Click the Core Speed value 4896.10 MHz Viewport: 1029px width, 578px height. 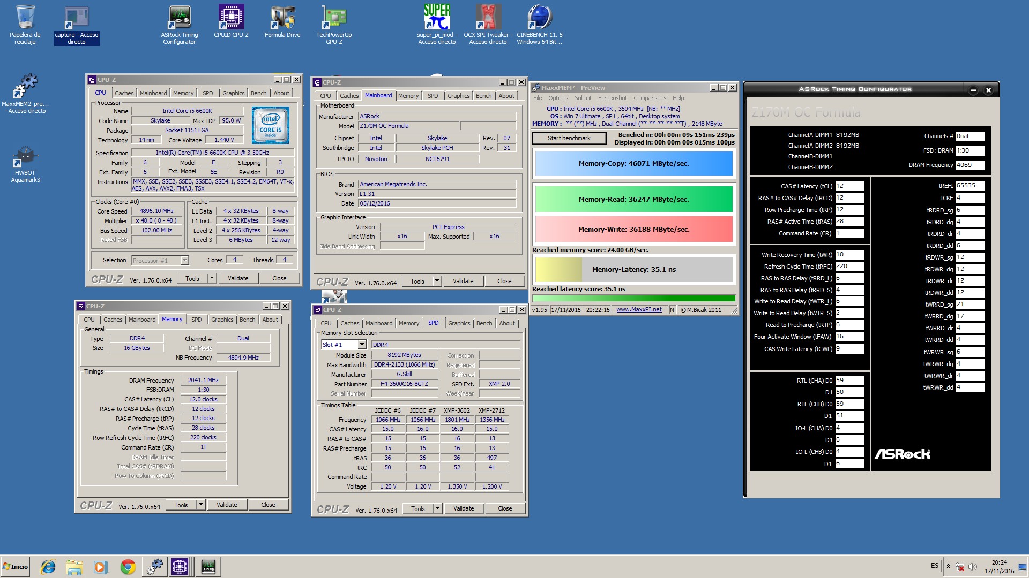pos(156,211)
